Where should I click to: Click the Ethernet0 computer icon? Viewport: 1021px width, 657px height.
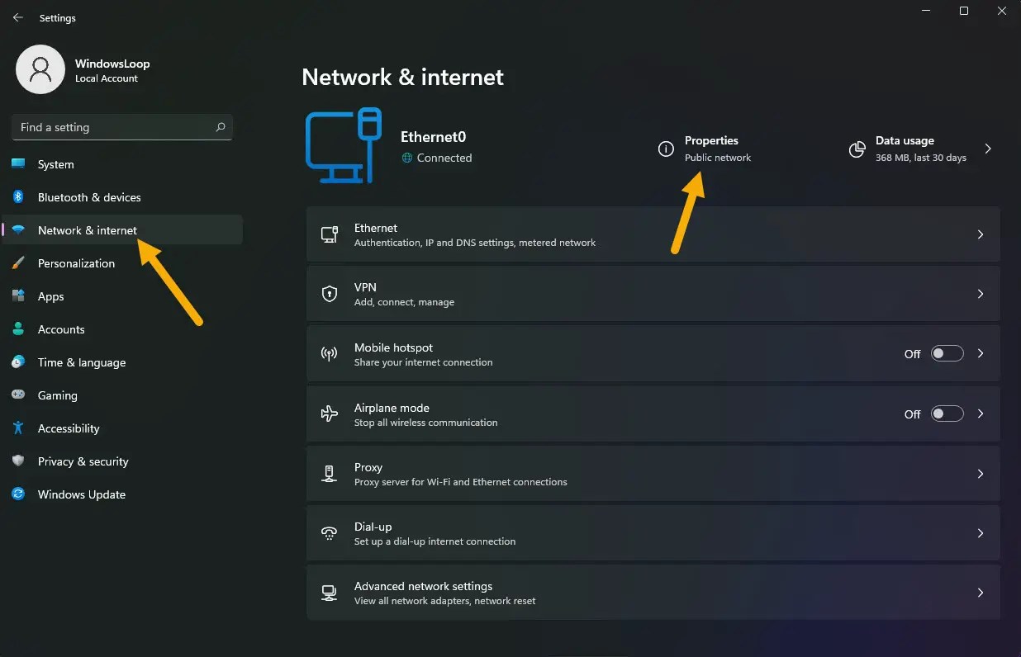344,145
